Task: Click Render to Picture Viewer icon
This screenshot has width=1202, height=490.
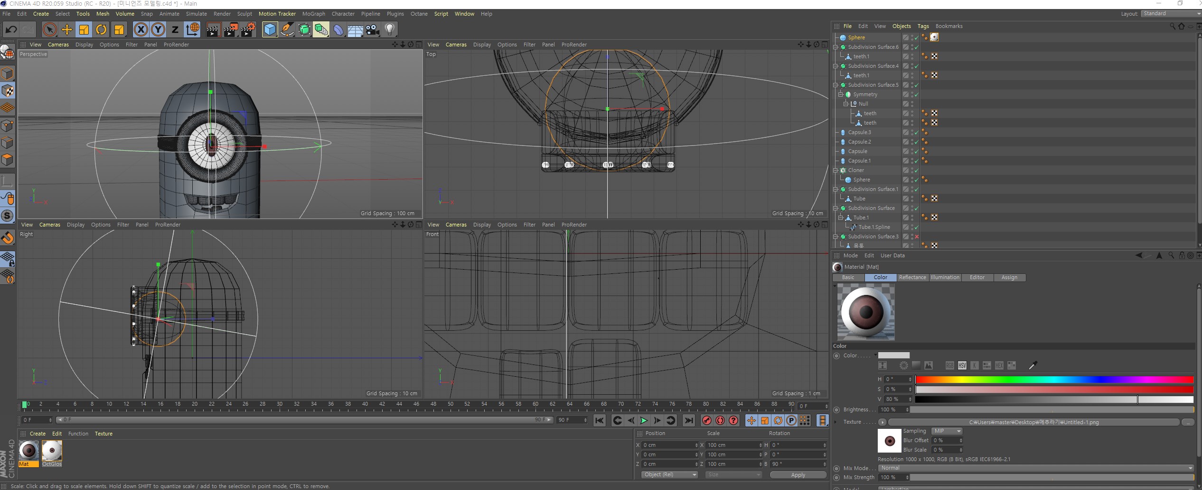Action: [x=230, y=29]
